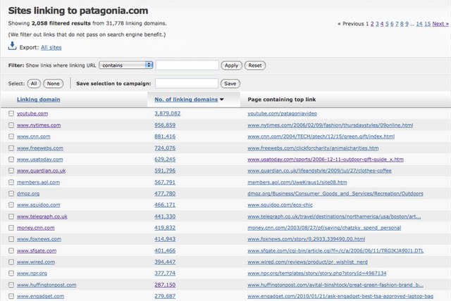Image resolution: width=451 pixels, height=301 pixels.
Task: Go to results page 15
Action: click(428, 24)
